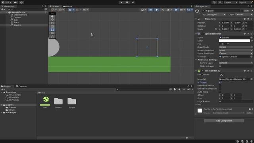Open the Sorting Layer dropdown
Viewport: 254px width, 143px height.
tap(236, 63)
